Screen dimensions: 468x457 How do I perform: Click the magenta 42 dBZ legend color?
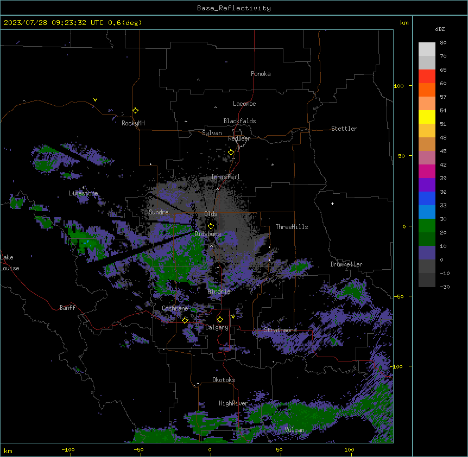click(x=427, y=171)
